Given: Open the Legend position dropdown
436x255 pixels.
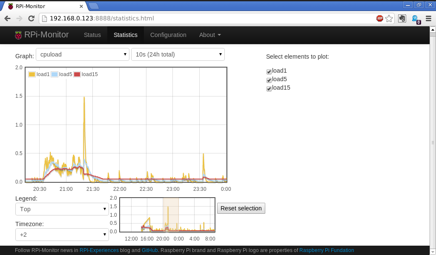Looking at the screenshot, I should 62,209.
